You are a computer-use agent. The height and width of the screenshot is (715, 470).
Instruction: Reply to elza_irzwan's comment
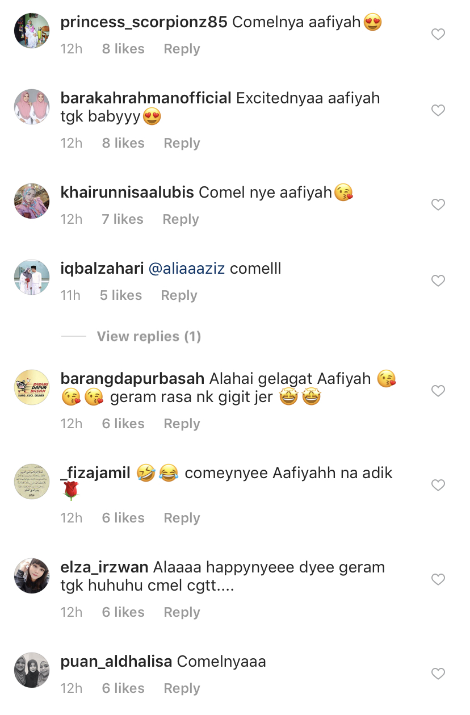tap(182, 612)
